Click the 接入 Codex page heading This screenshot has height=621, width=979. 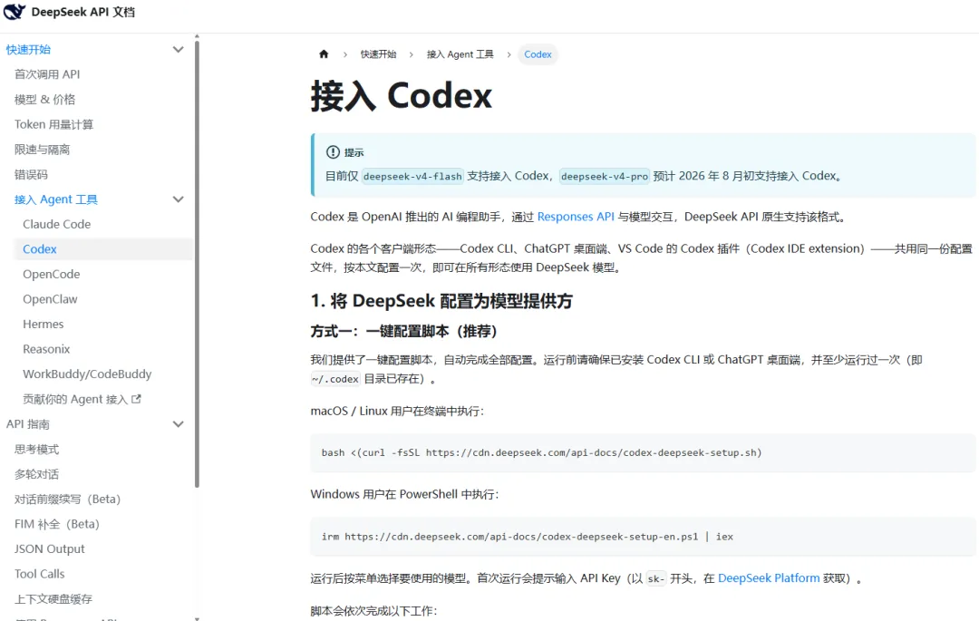coord(402,96)
